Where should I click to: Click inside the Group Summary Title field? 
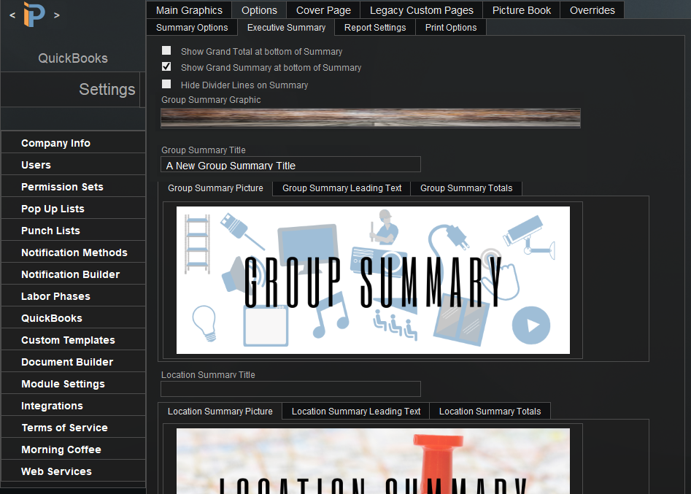(x=290, y=164)
